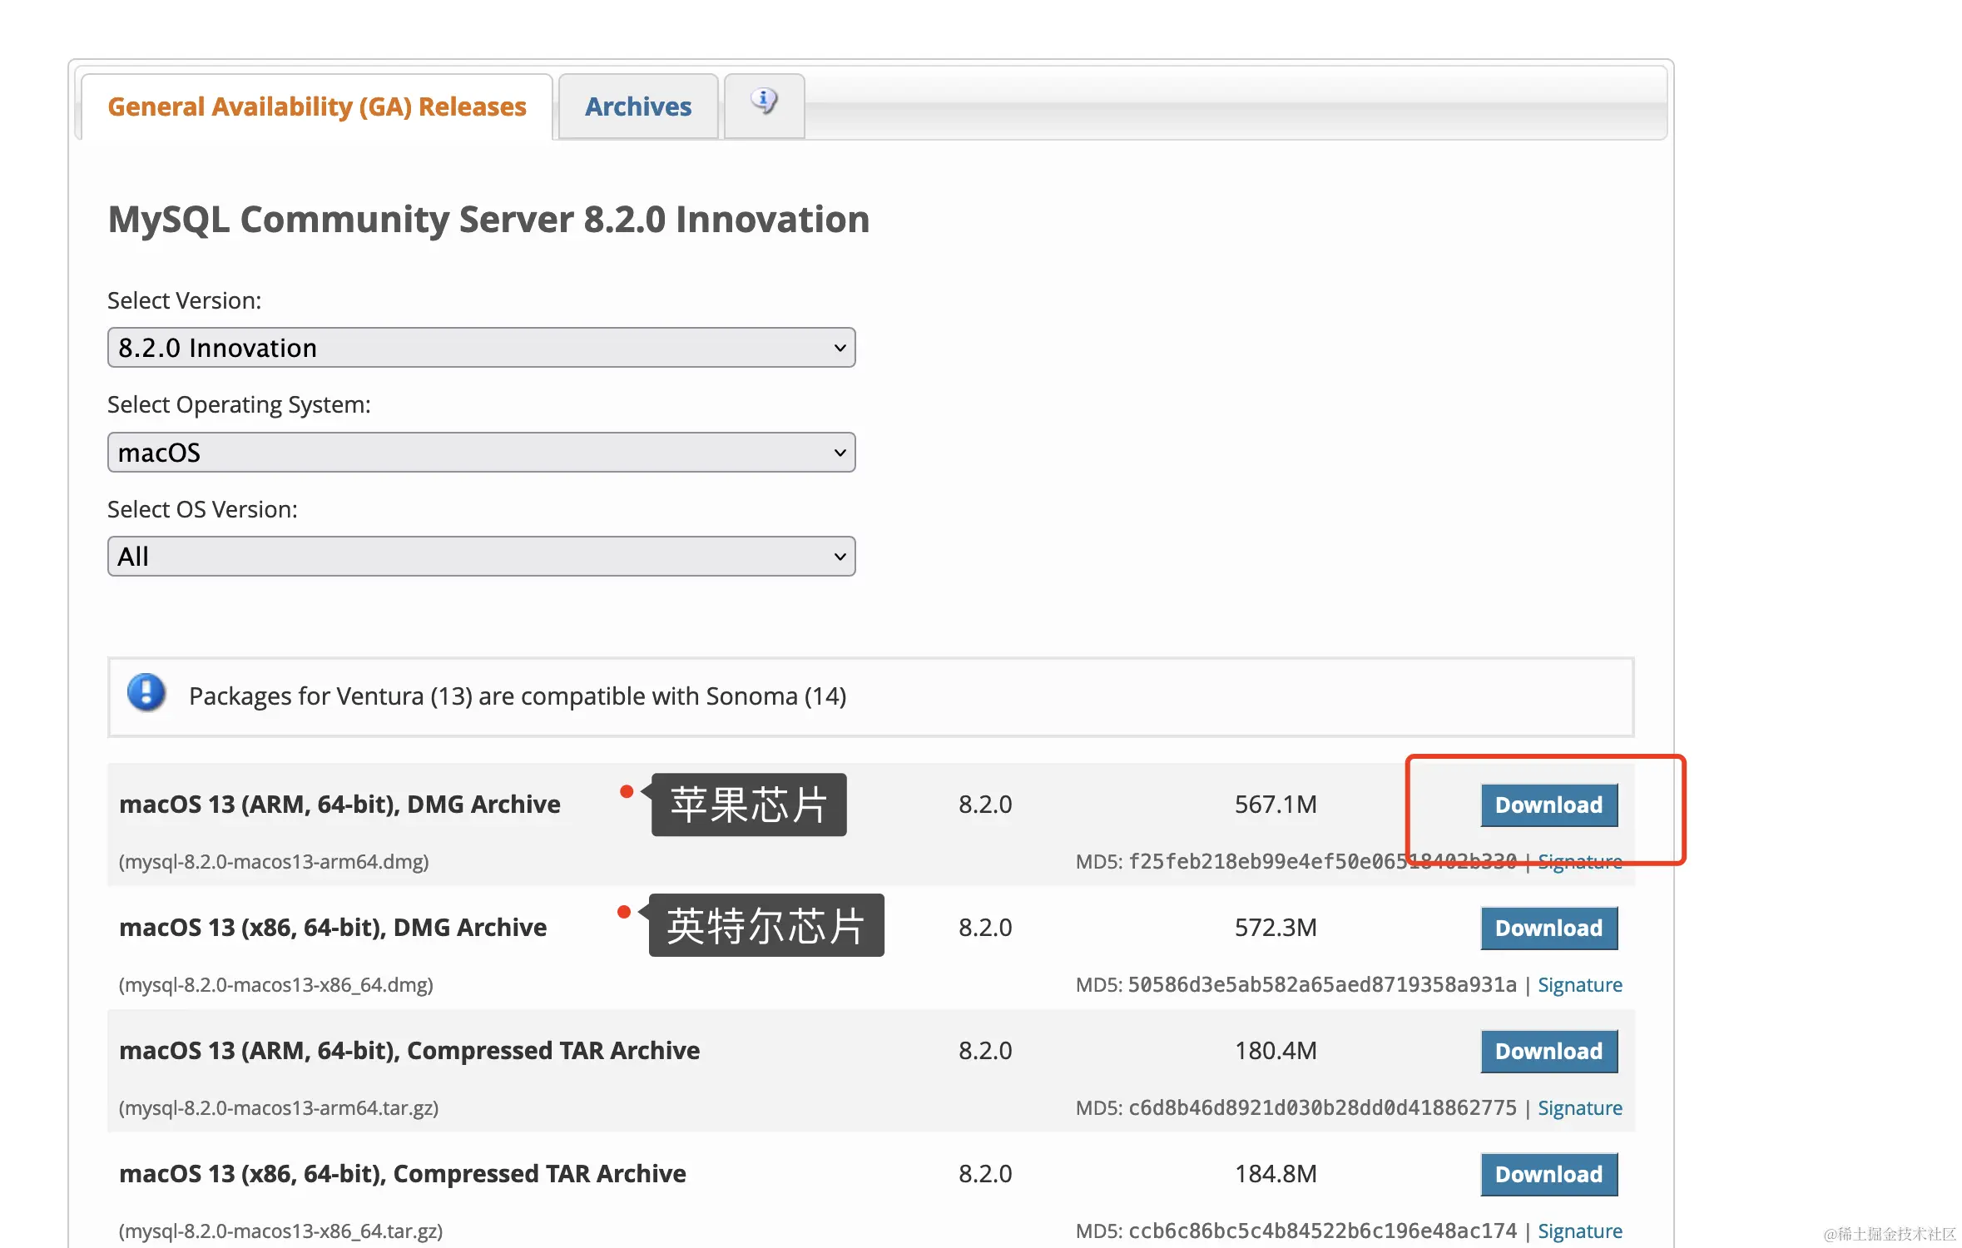1962x1248 pixels.
Task: Click version 8.2.0 in the 184.8M row
Action: (x=985, y=1174)
